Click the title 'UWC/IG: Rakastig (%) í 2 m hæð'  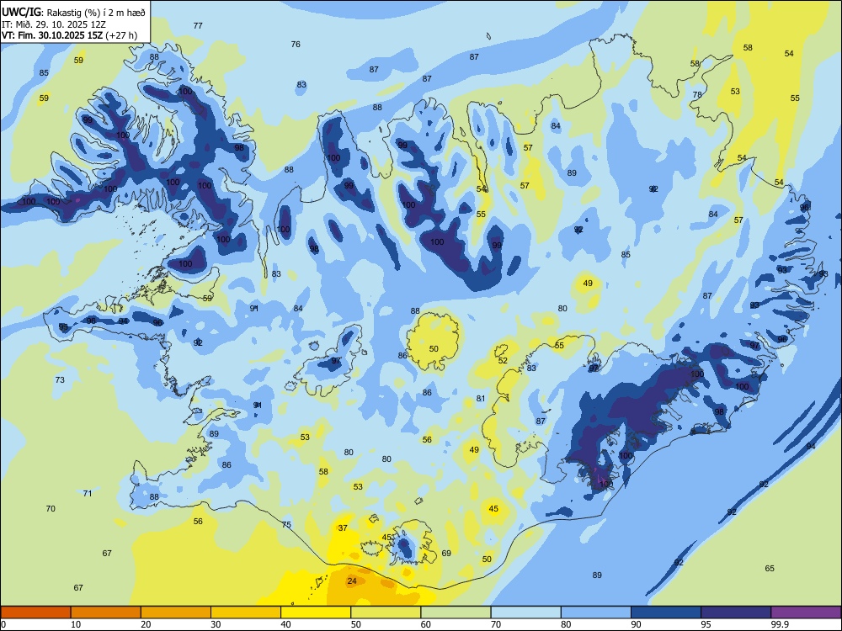[73, 12]
